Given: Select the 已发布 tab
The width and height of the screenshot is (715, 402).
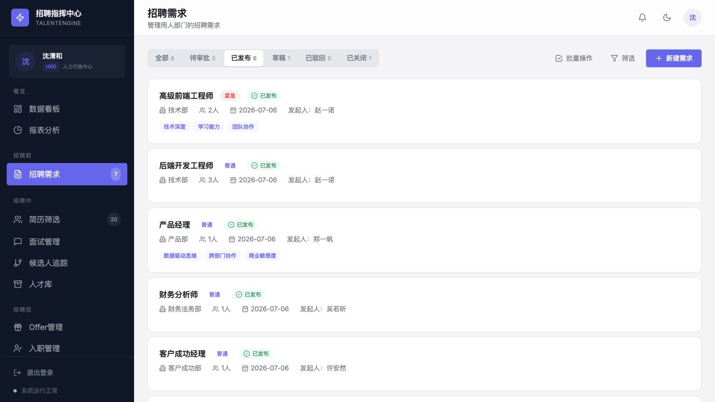Looking at the screenshot, I should (x=244, y=58).
